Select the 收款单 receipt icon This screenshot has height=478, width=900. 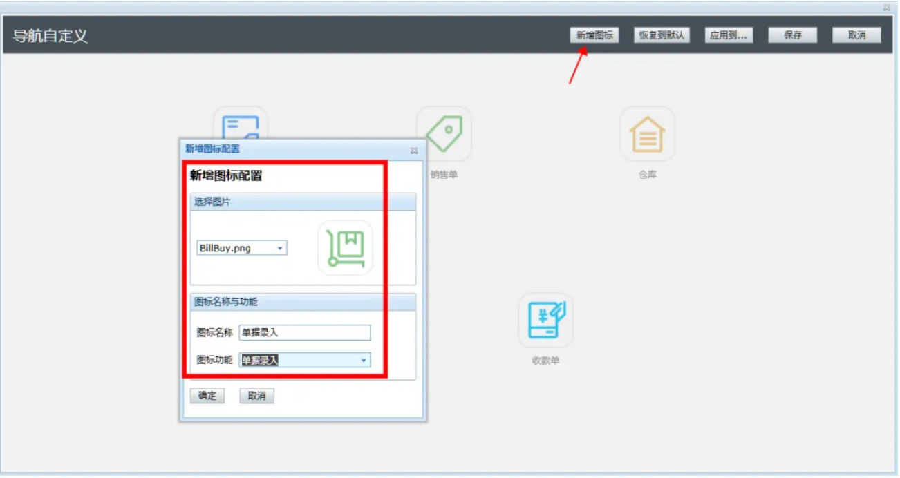[545, 320]
